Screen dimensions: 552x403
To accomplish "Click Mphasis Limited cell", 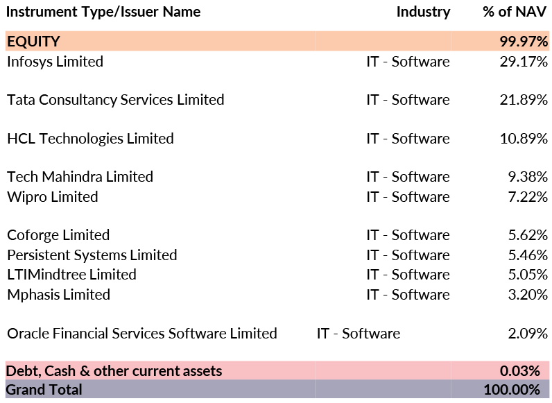I will click(58, 295).
